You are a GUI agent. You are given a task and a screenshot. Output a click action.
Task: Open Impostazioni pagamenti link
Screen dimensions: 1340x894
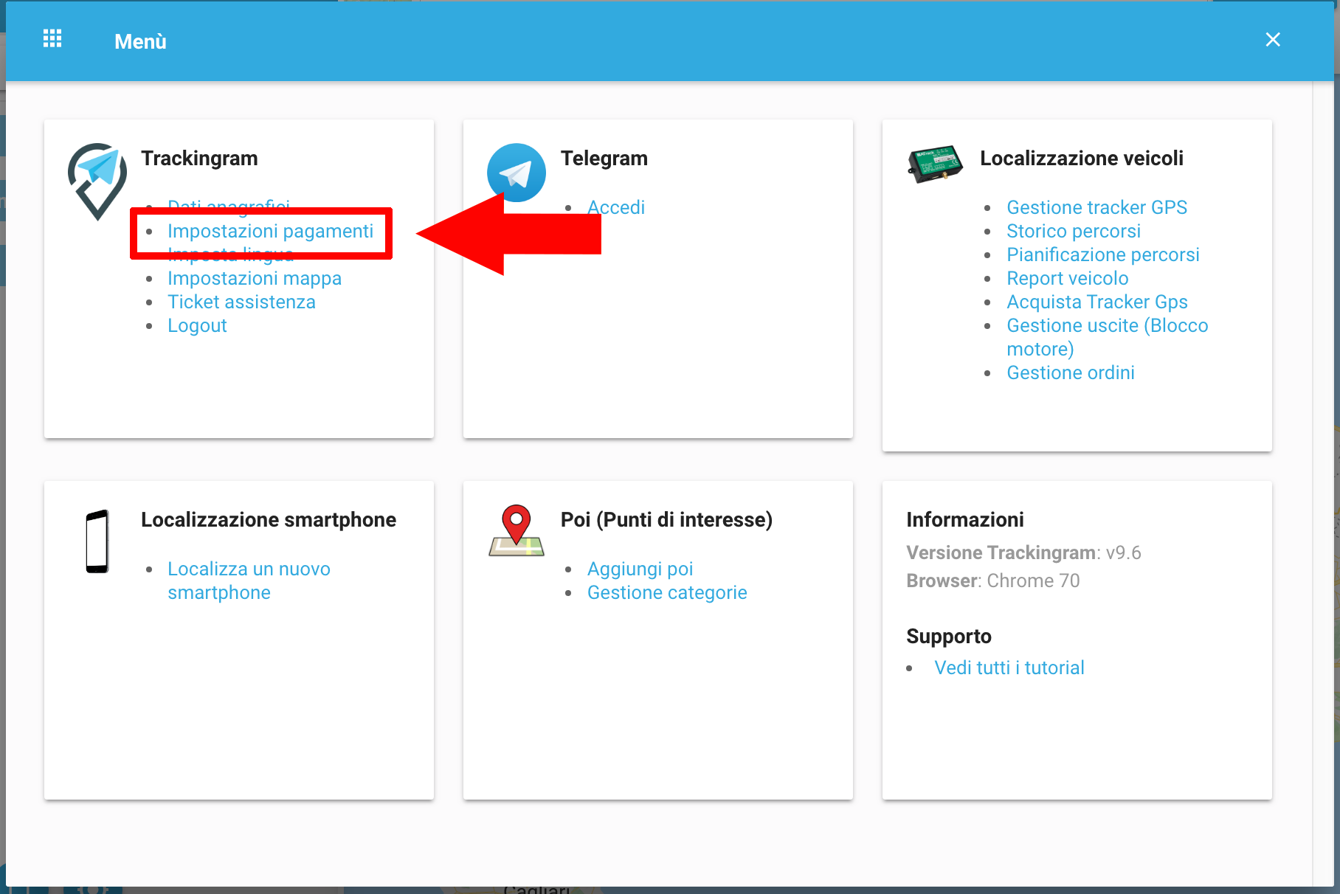[270, 231]
